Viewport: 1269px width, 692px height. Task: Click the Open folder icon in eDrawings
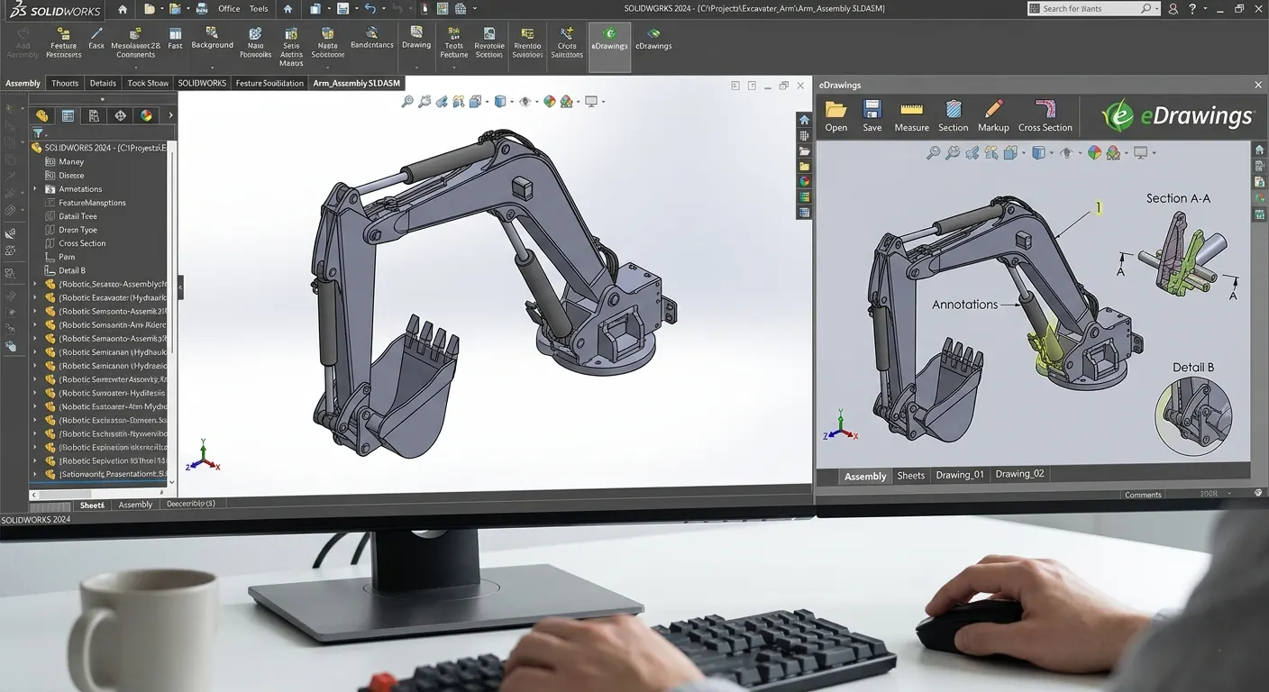click(x=835, y=116)
